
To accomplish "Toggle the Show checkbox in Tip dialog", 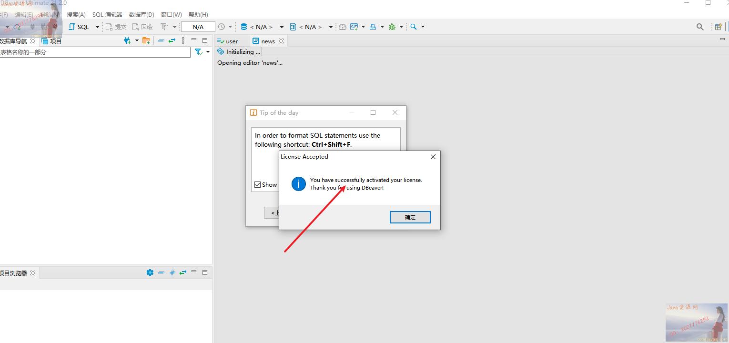I will click(258, 185).
